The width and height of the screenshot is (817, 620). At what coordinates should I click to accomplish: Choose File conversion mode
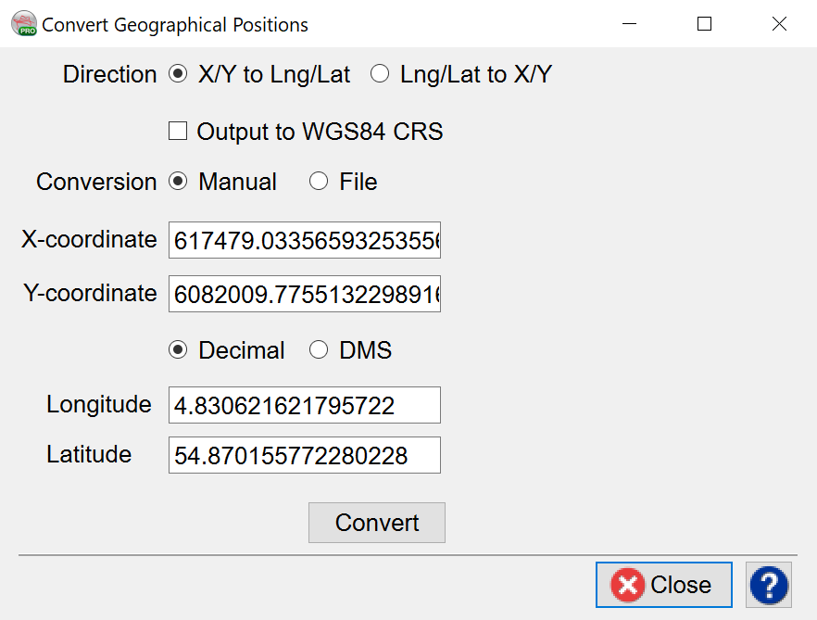319,182
